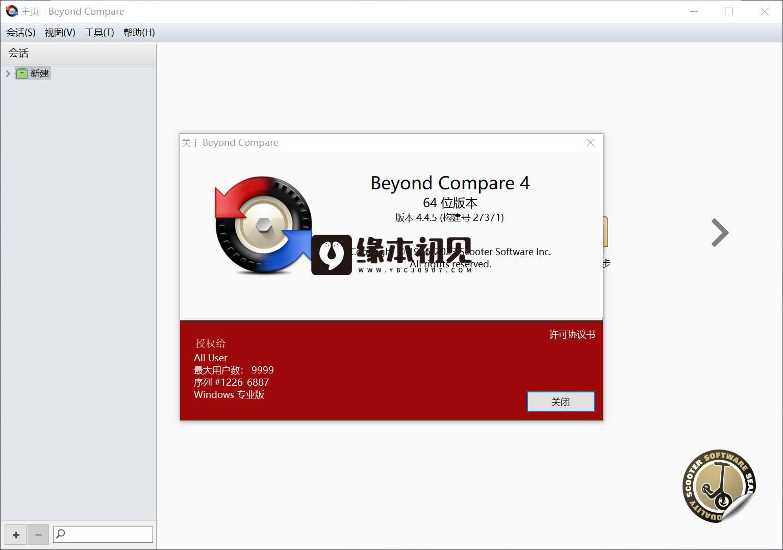Click the serial number text 序列 #1226-6887
This screenshot has width=783, height=550.
[231, 382]
